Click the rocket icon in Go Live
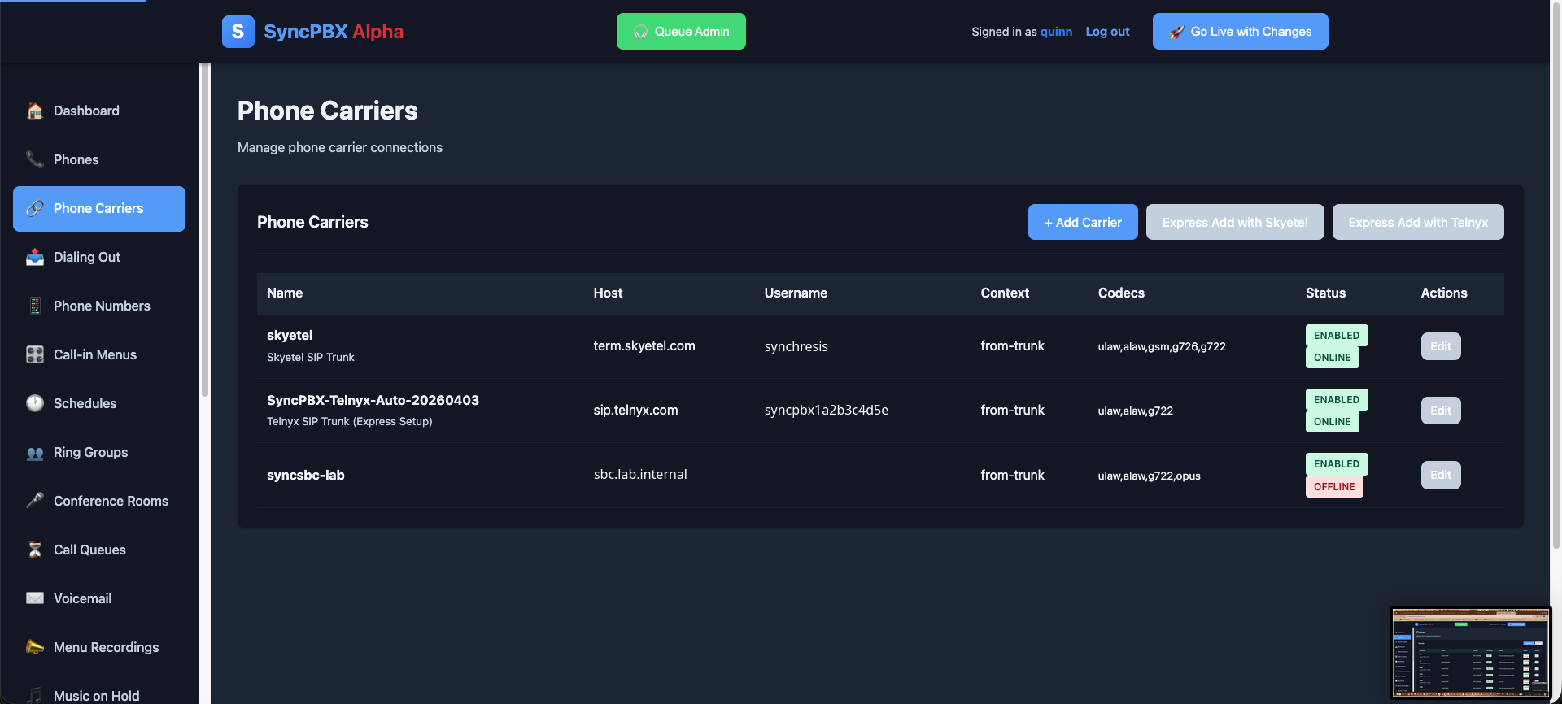The image size is (1562, 704). (1176, 32)
